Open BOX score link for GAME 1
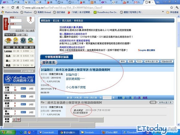This screenshot has height=135, width=180. 24,89
